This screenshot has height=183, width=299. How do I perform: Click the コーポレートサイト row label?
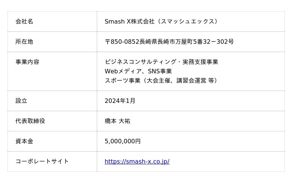click(42, 162)
